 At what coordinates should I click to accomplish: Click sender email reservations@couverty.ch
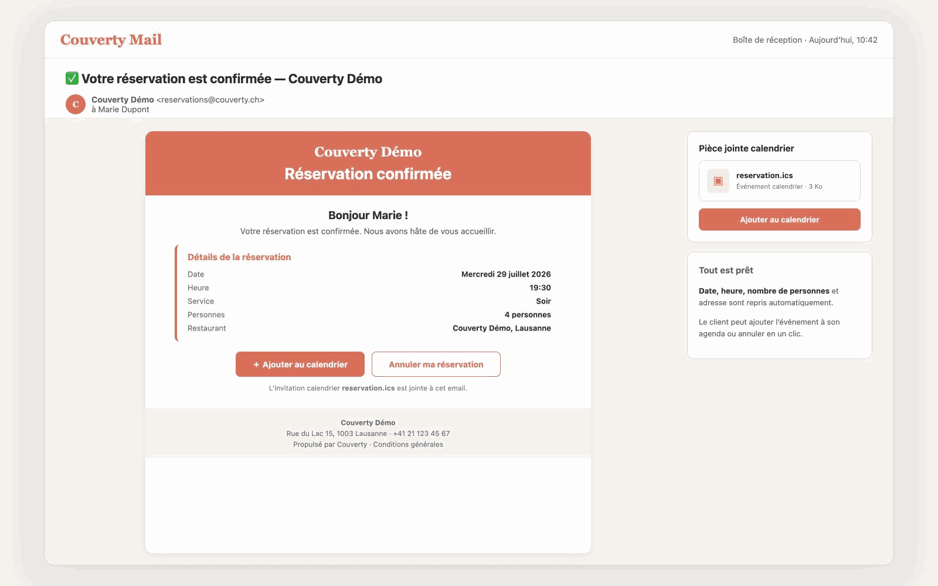click(x=210, y=100)
